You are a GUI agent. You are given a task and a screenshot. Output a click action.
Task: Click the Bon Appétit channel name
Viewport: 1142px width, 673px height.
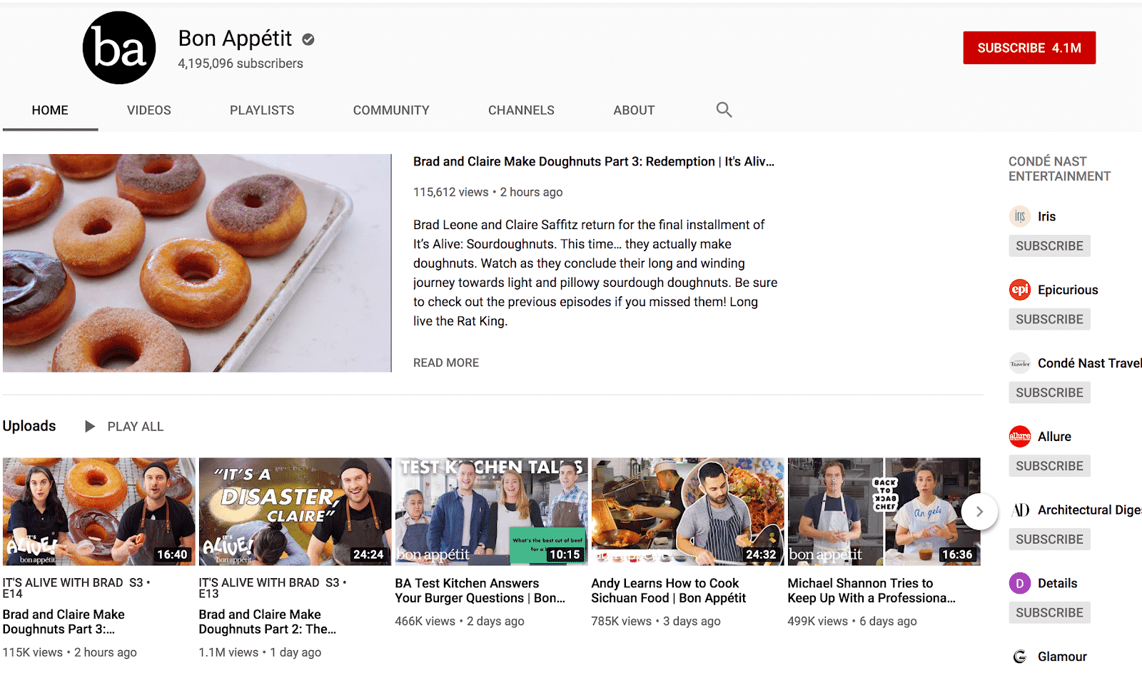click(x=235, y=38)
